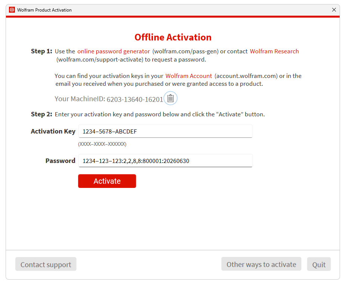Click the (account.wolfram.com) text
The width and height of the screenshot is (346, 286).
(246, 76)
